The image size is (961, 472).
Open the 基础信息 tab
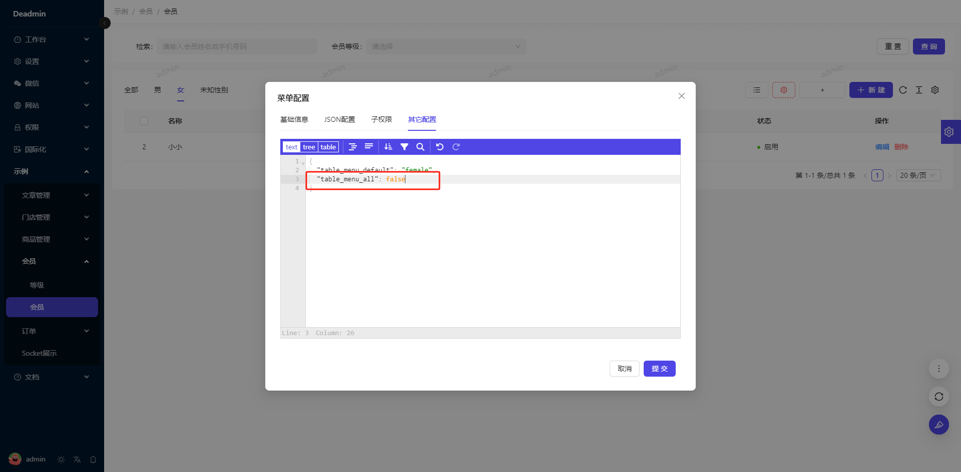294,119
